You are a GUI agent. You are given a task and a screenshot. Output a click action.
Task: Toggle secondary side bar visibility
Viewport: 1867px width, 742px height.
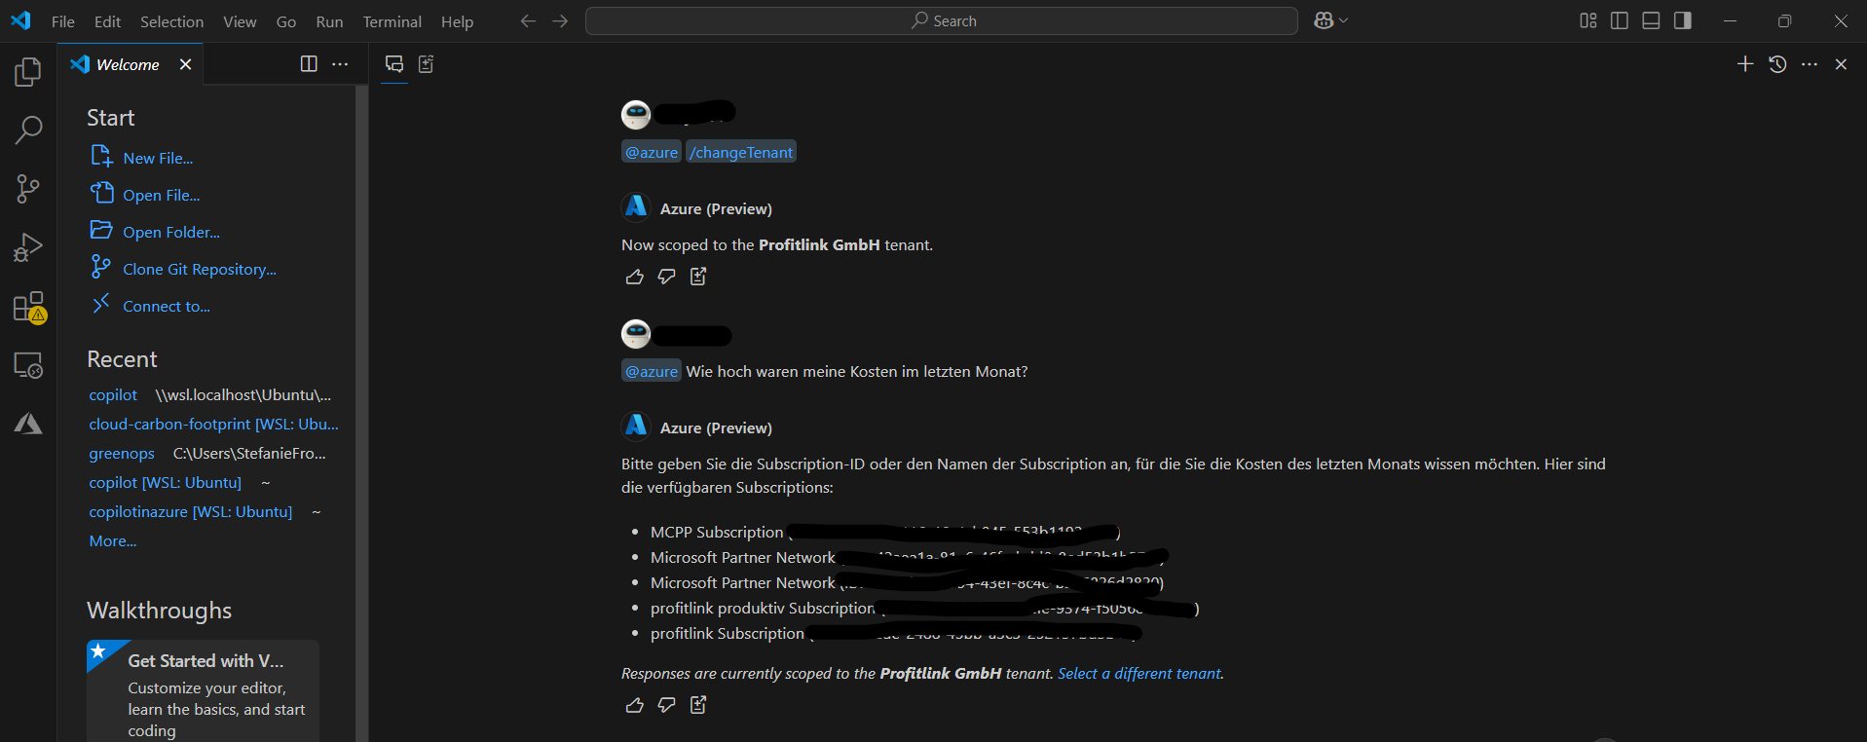click(1682, 20)
